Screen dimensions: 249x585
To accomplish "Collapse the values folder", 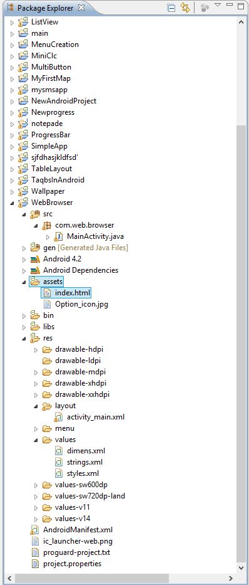I will click(x=36, y=440).
